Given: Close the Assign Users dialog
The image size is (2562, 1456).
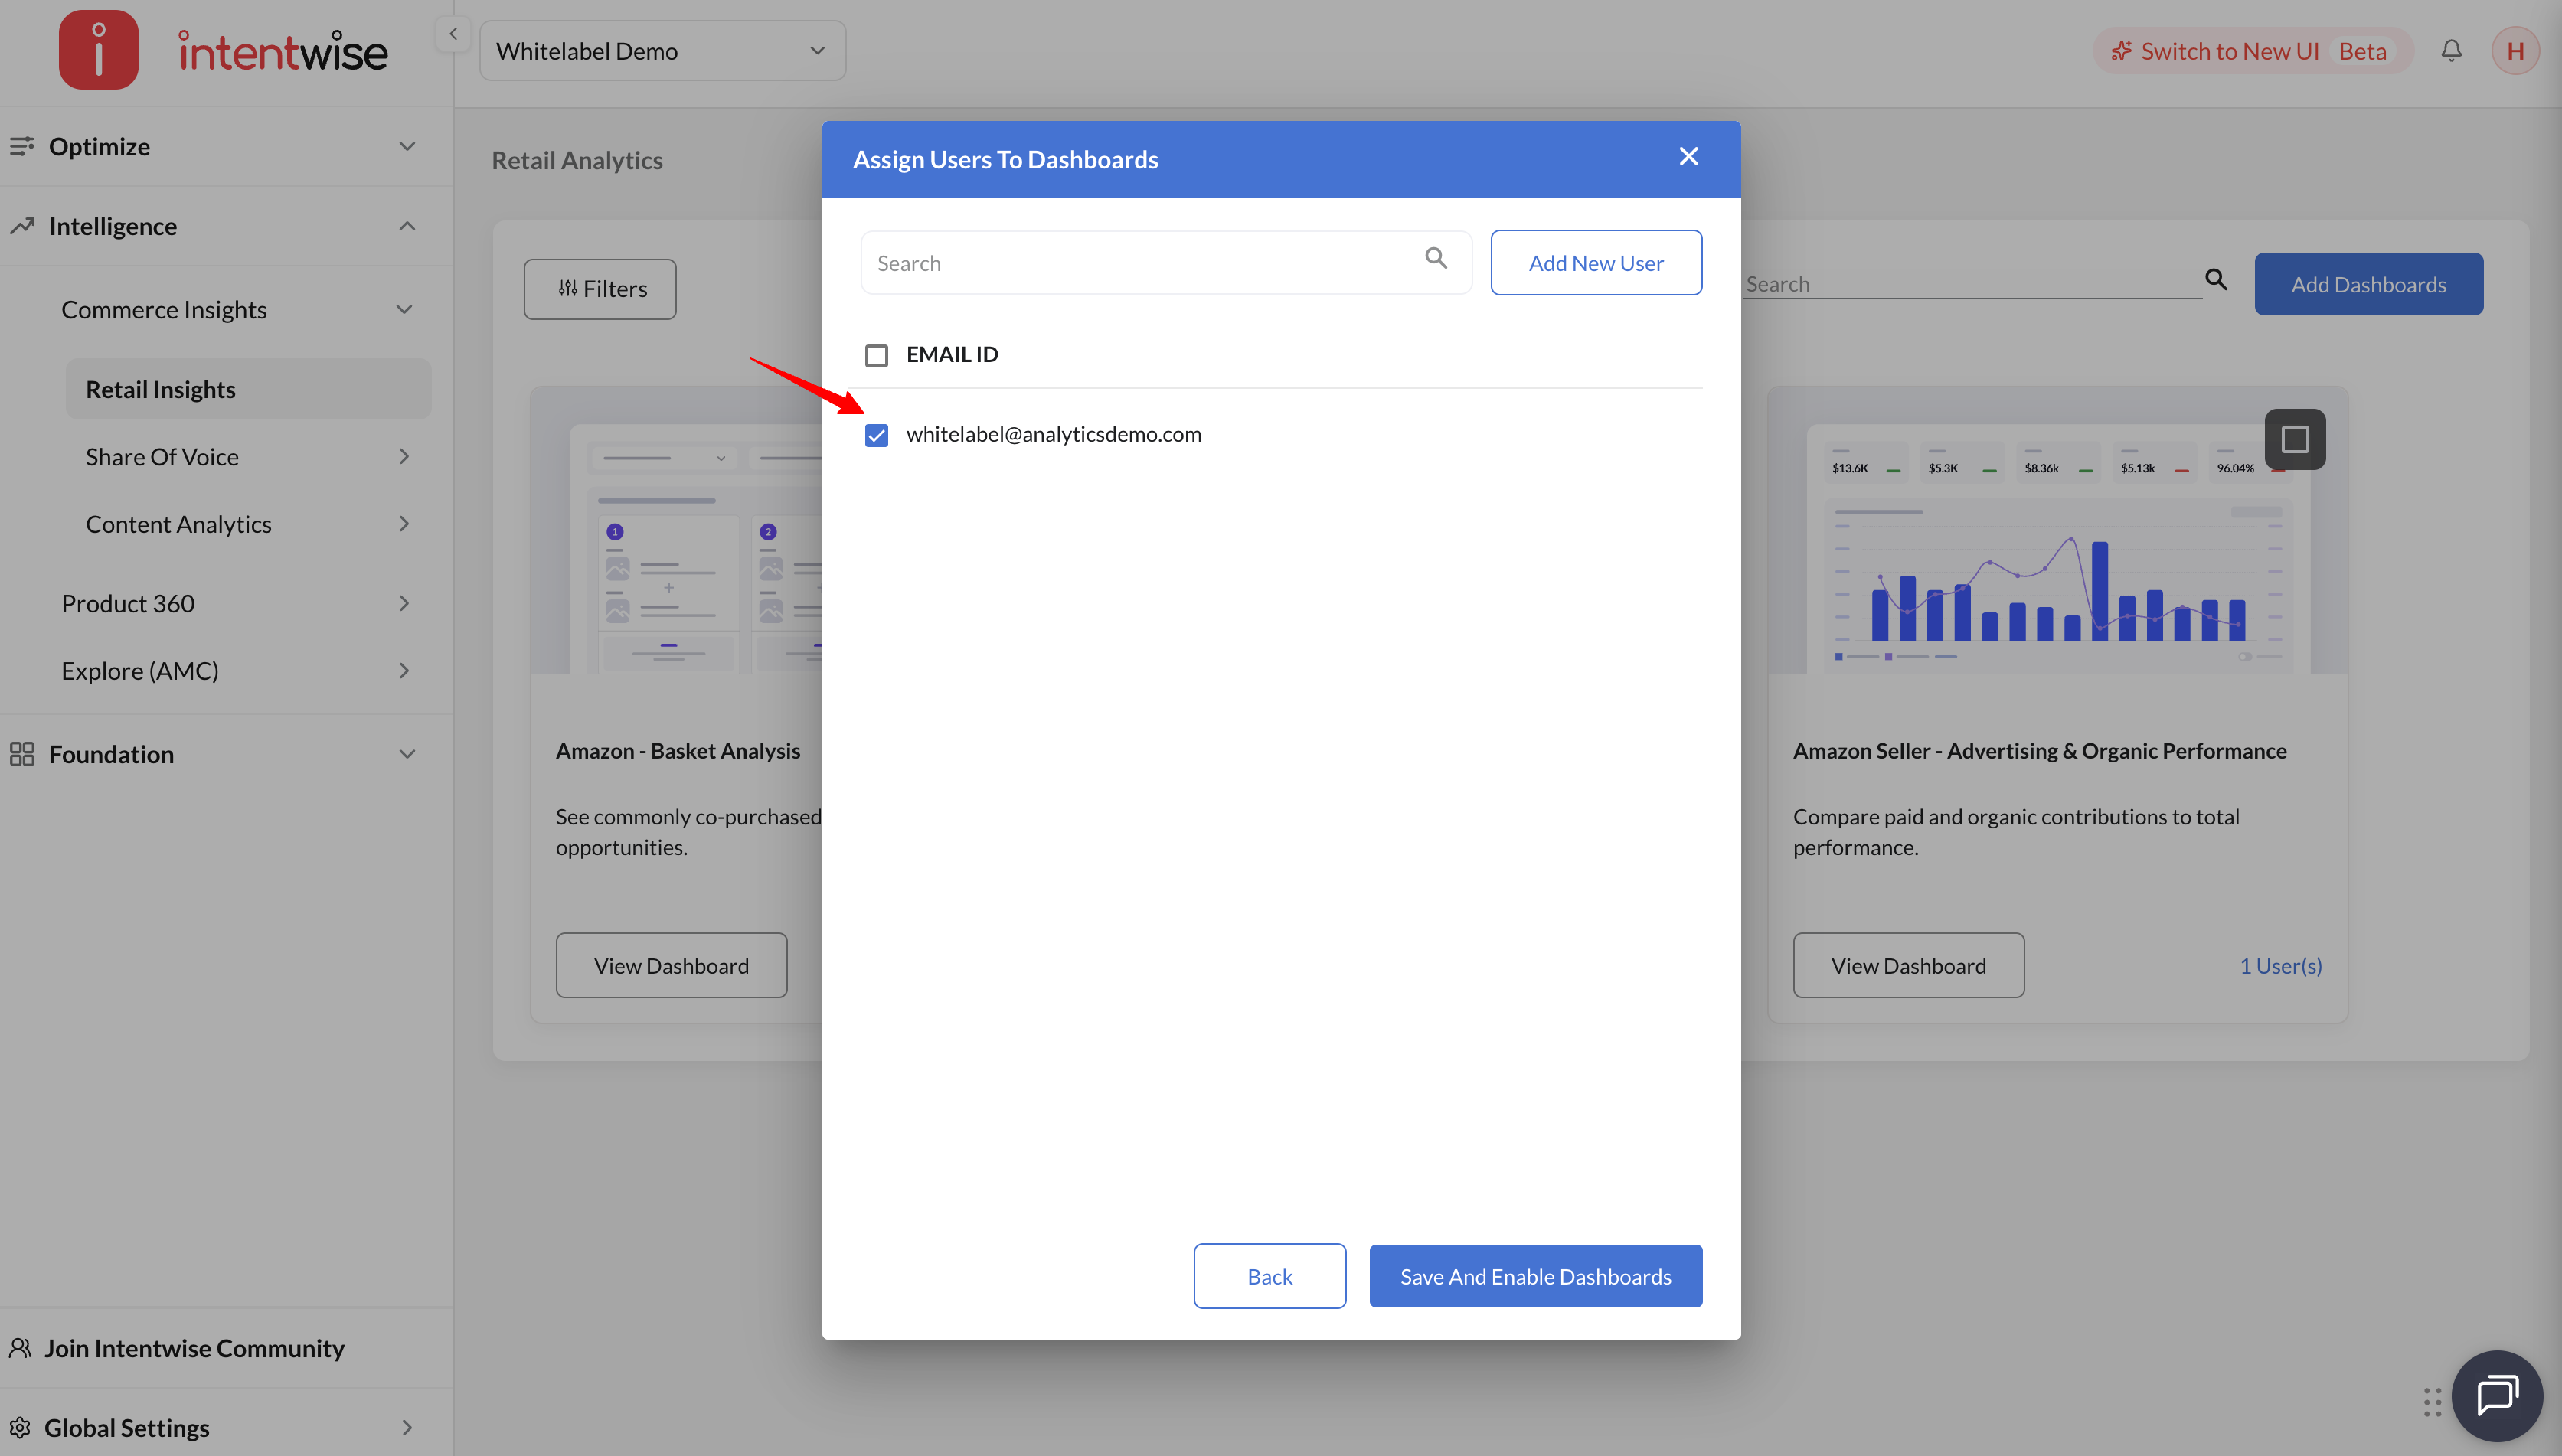Looking at the screenshot, I should coord(1689,157).
